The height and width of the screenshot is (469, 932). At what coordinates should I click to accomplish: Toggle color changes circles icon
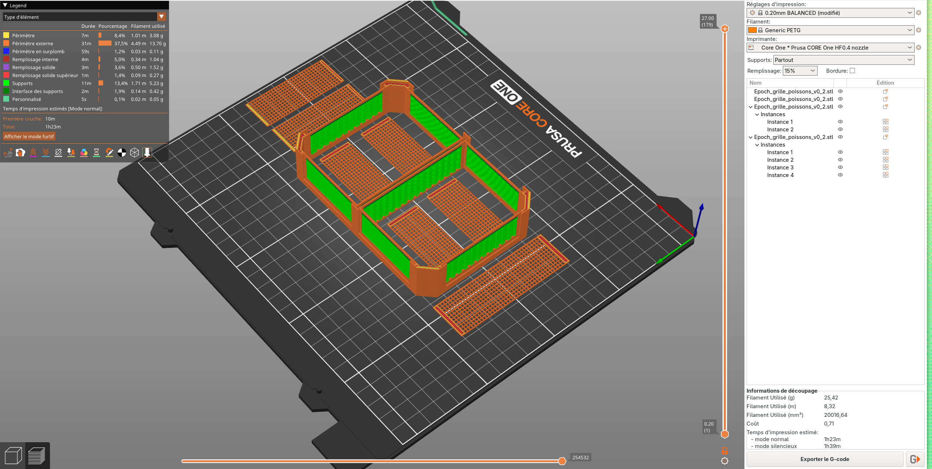(x=84, y=153)
